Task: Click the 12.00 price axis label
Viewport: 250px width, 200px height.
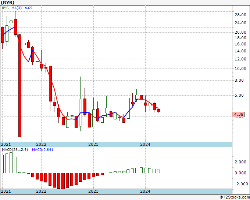Action: click(x=240, y=59)
